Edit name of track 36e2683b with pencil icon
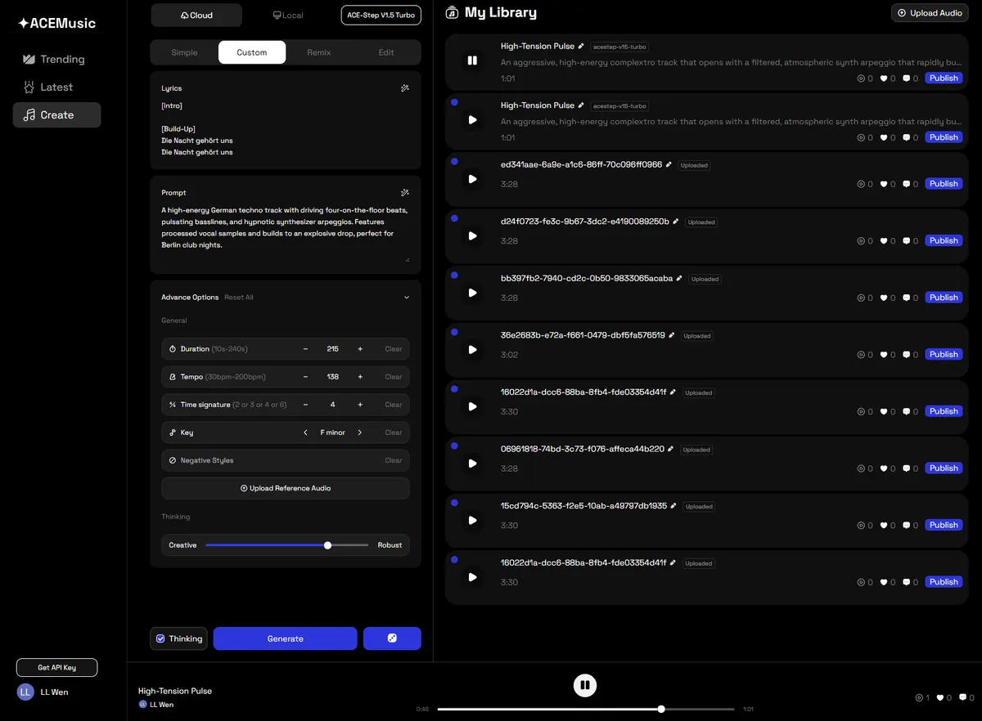Screen dimensions: 982x721 672,335
